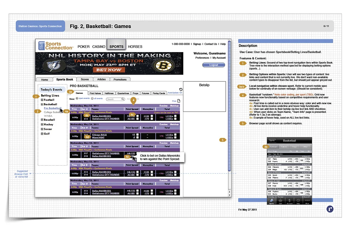Image resolution: width=348 pixels, height=227 pixels.
Task: Tap the Cart basket icon in the mobile mockup
Action: click(280, 201)
